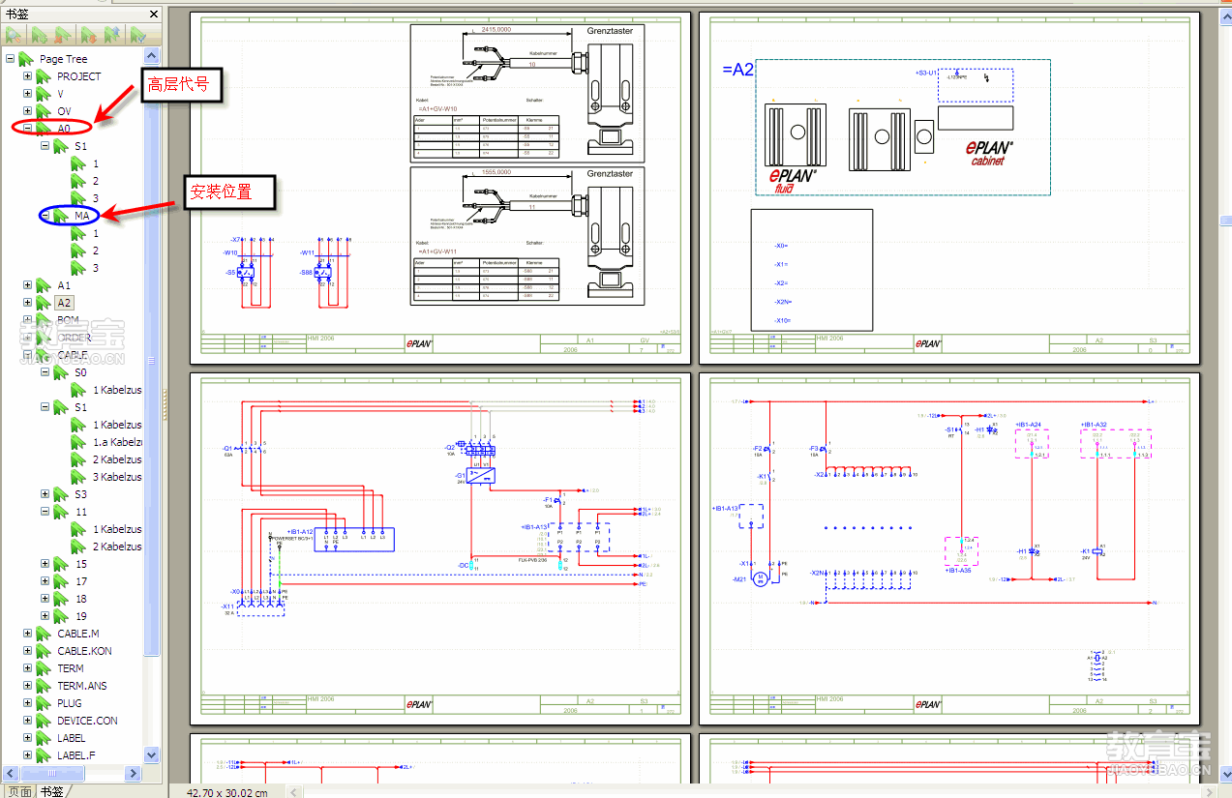Click the bookmark icon beside CABLE.KON
This screenshot has width=1232, height=798.
tap(44, 651)
